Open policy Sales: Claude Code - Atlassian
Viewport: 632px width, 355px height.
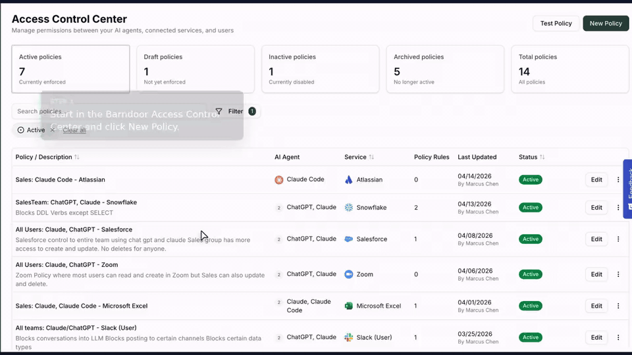coord(60,179)
